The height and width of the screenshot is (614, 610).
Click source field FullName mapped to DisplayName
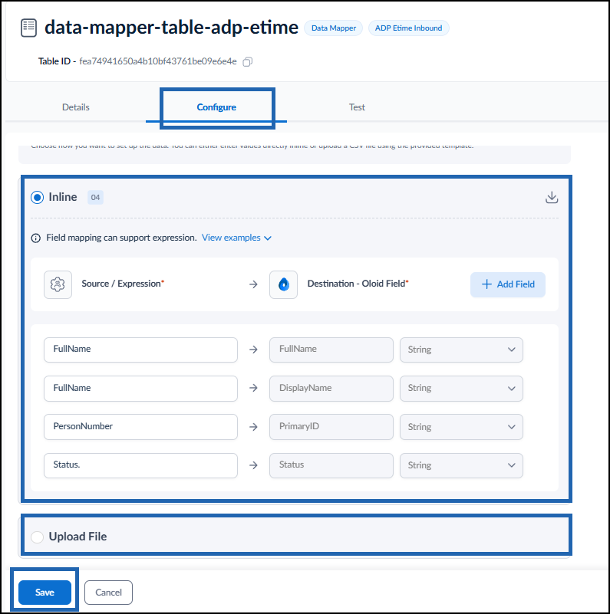[140, 389]
